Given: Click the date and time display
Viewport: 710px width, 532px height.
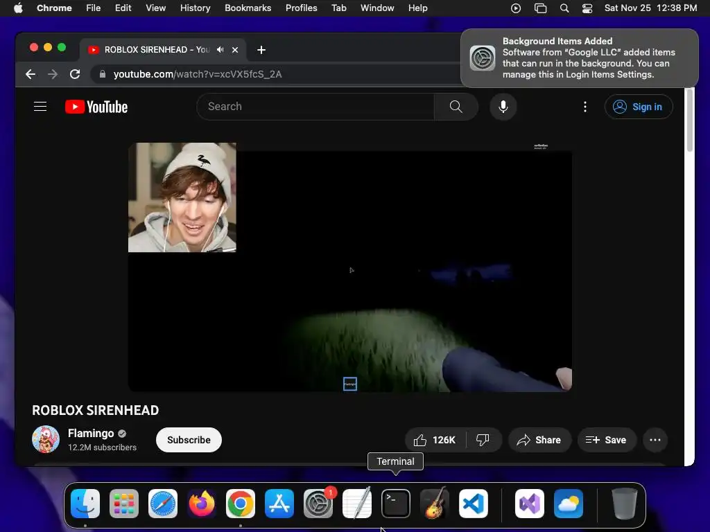Looking at the screenshot, I should tap(650, 8).
